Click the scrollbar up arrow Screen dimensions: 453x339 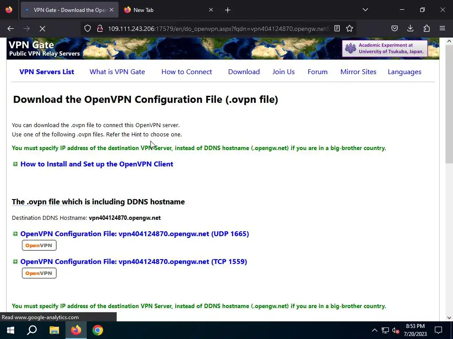coord(449,41)
